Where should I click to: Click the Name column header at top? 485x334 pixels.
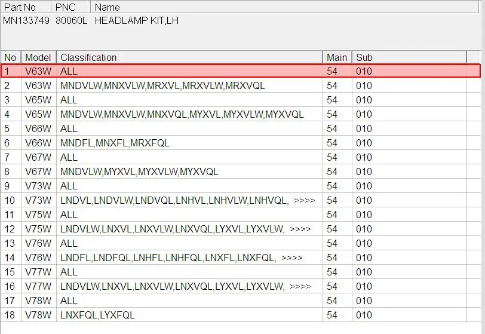(x=284, y=7)
